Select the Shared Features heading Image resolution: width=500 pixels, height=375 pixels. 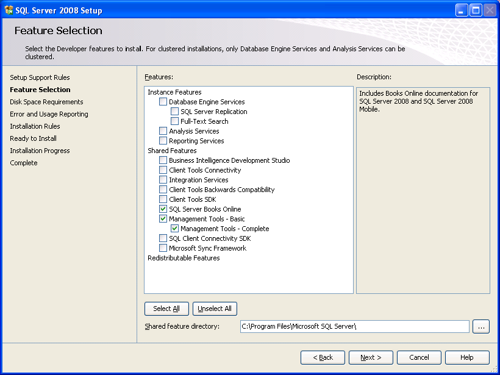[x=172, y=151]
